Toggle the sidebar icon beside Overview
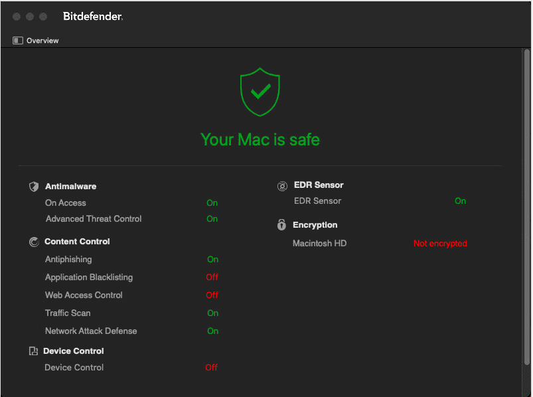This screenshot has height=397, width=533. [17, 40]
